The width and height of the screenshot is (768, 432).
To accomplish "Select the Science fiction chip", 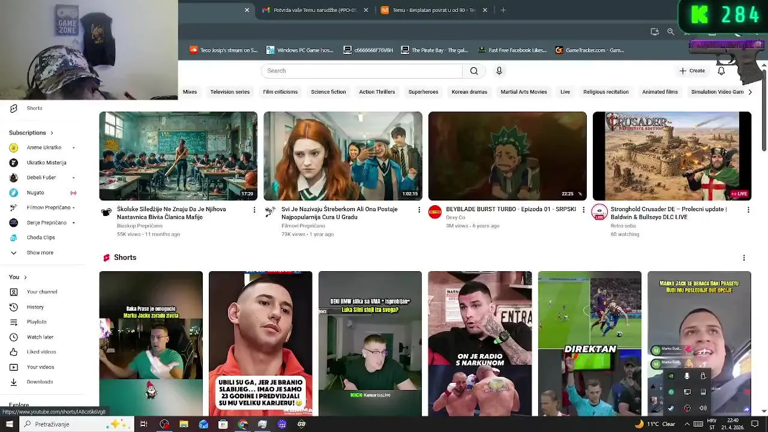I will (328, 92).
